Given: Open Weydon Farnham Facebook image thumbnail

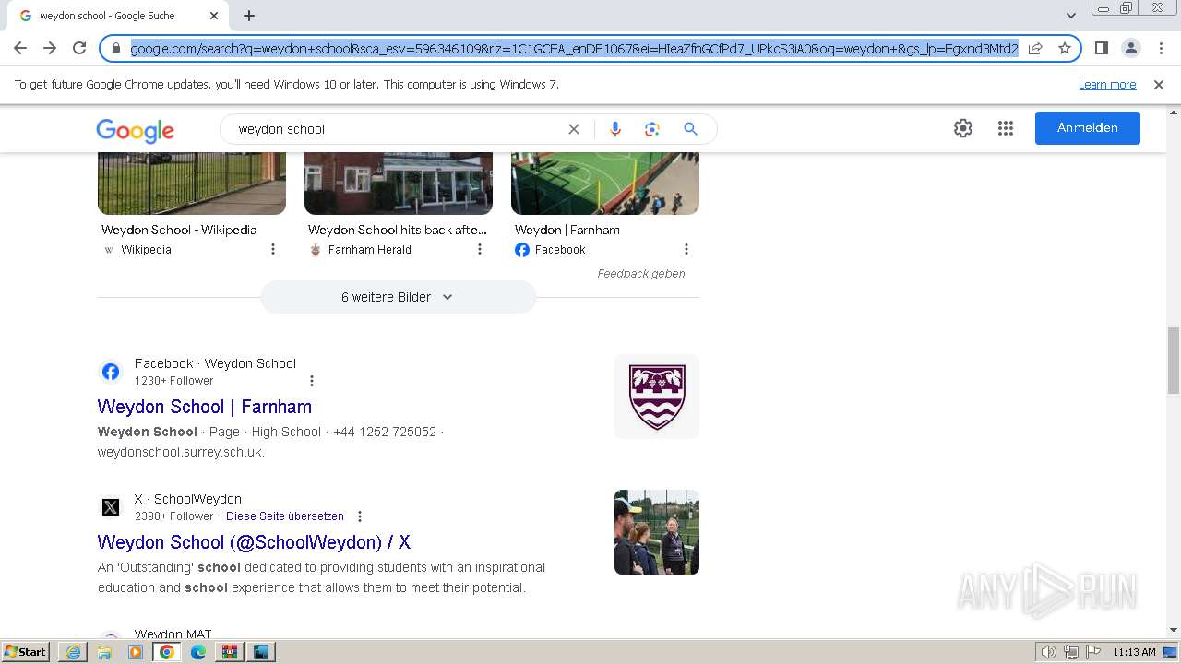Looking at the screenshot, I should [x=605, y=183].
